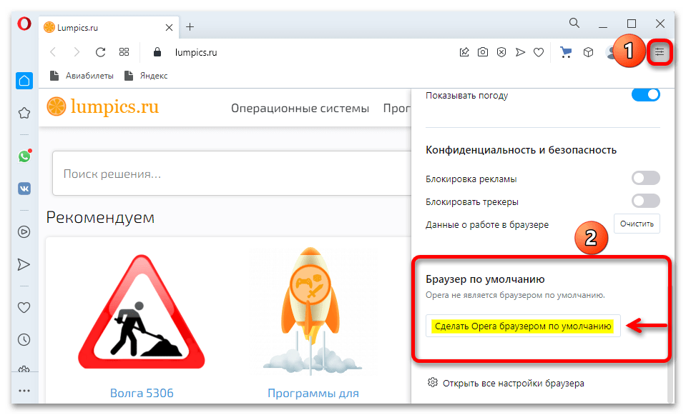Open bookmarks star in the sidebar
This screenshot has width=686, height=415.
[24, 113]
